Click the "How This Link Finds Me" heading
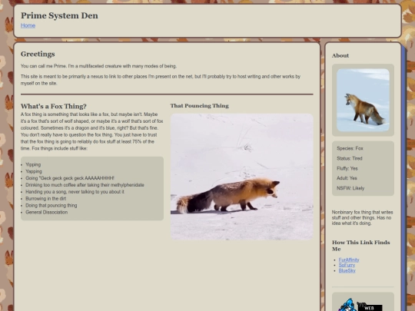The height and width of the screenshot is (311, 415). [360, 246]
